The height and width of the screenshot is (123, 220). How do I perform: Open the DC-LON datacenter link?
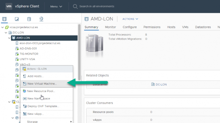pos(161,85)
